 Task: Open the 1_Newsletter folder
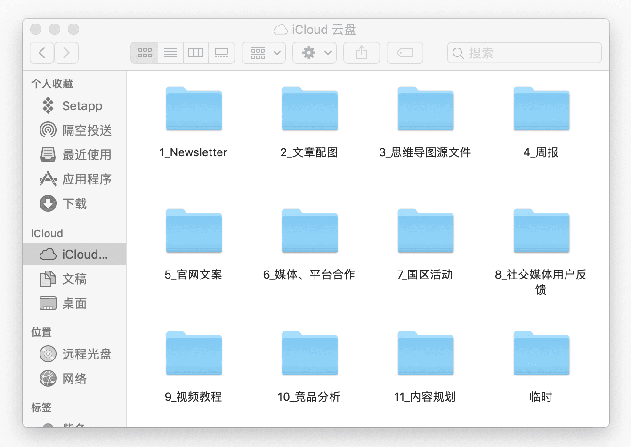[194, 109]
